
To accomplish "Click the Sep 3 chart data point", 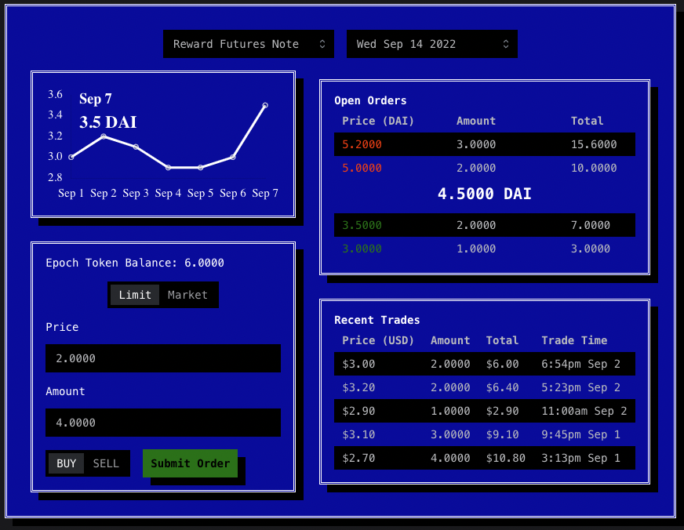I will click(x=136, y=147).
